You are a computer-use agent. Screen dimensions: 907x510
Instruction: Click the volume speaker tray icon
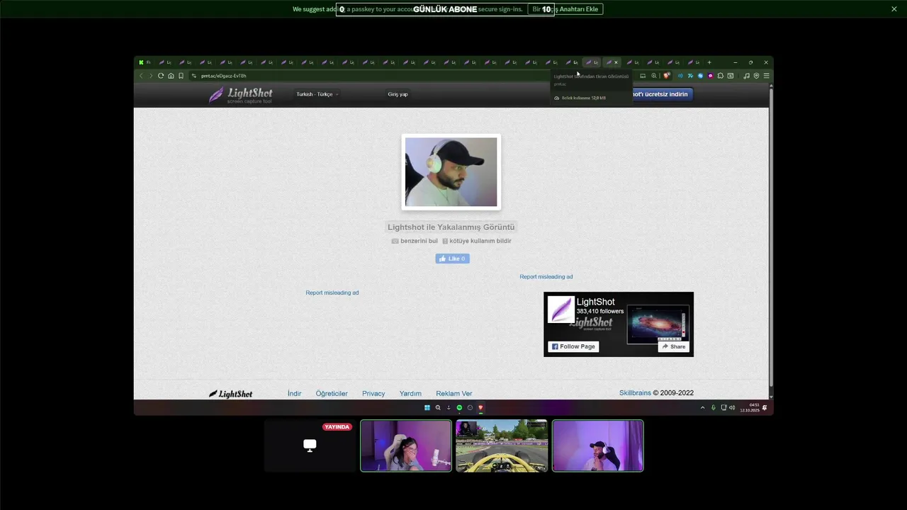pyautogui.click(x=732, y=408)
